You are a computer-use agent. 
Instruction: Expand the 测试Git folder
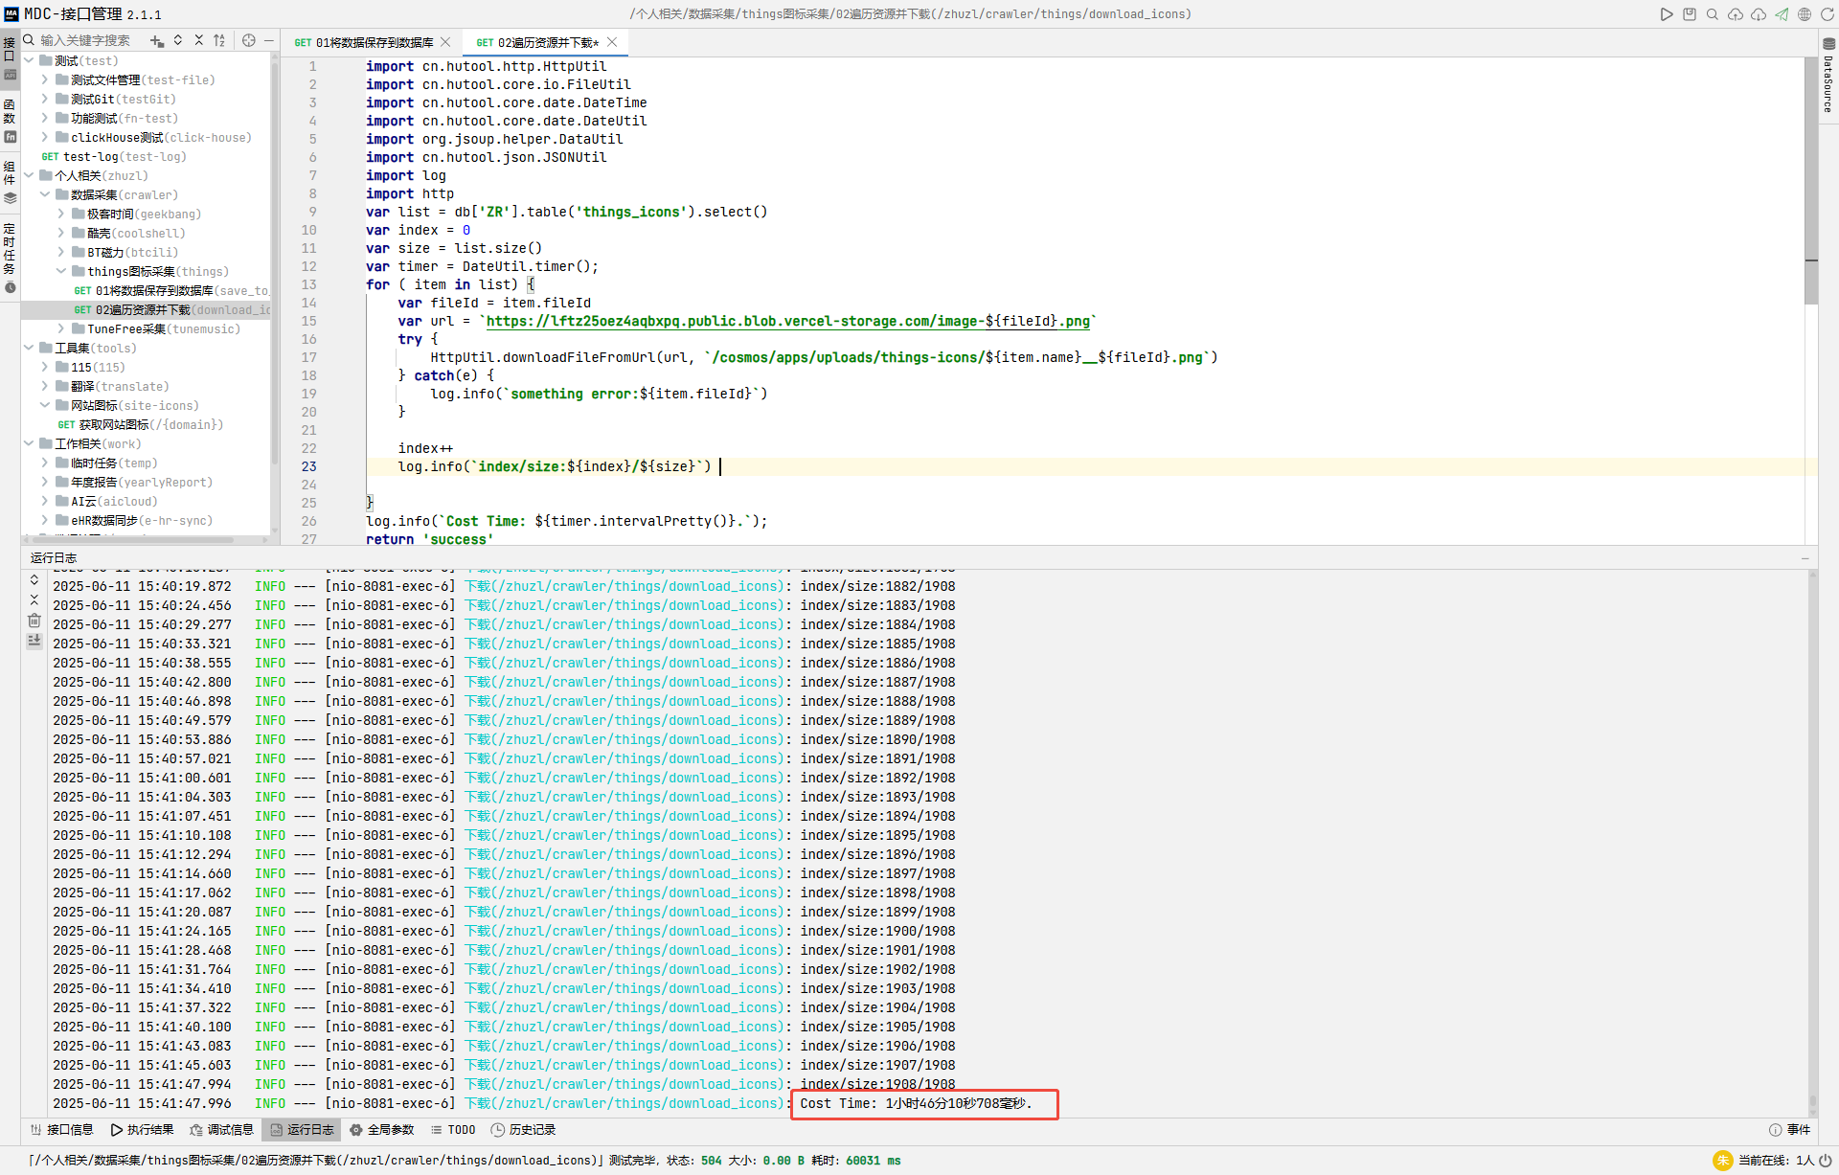[45, 99]
